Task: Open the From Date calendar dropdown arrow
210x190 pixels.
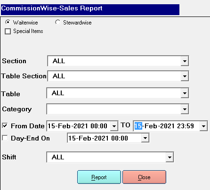Action: pyautogui.click(x=114, y=126)
